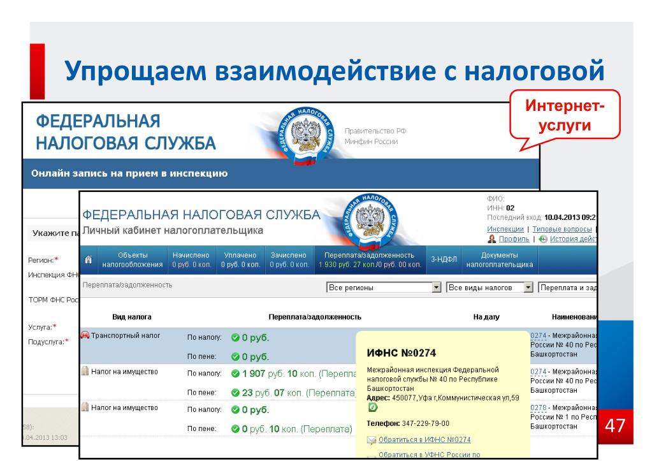Click the Онлайн запись на прием в инспекцию header
652x461 pixels.
click(129, 173)
